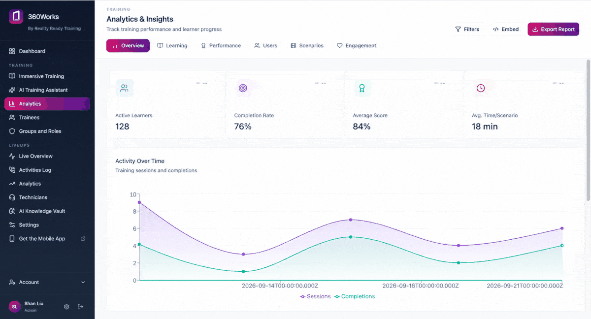This screenshot has height=319, width=591.
Task: Click the 360Works logo icon
Action: coord(16,16)
